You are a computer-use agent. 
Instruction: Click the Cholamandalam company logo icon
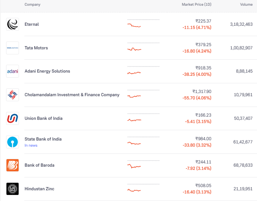[13, 95]
